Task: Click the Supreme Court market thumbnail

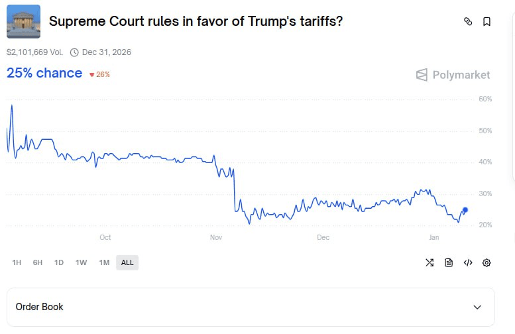Action: [x=23, y=21]
